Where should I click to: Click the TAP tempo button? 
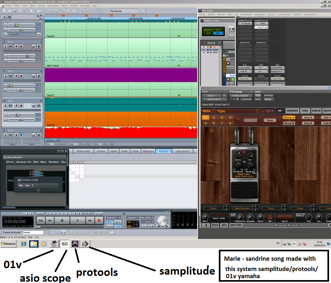[280, 110]
